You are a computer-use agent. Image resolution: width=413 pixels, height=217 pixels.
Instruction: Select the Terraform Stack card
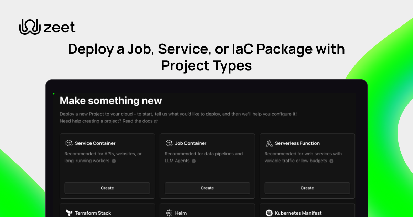click(107, 210)
